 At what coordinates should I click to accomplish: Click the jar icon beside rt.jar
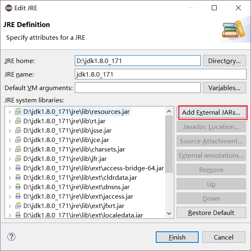pos(18,121)
